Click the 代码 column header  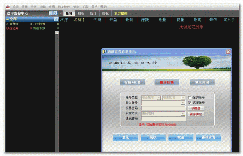(97, 20)
